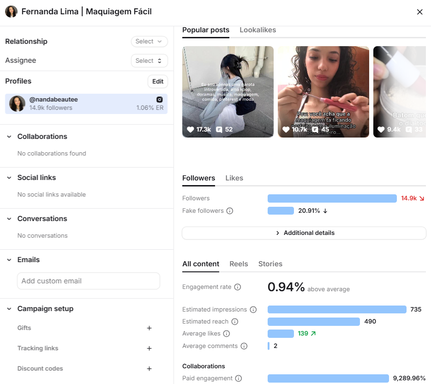Collapse the Emails section
Screen dimensions: 431x384
tap(9, 260)
